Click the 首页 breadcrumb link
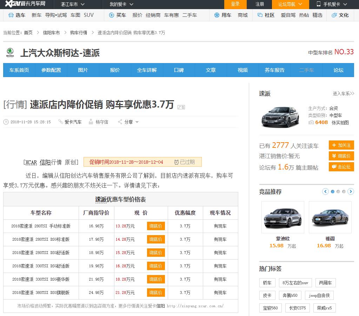 coord(28,33)
